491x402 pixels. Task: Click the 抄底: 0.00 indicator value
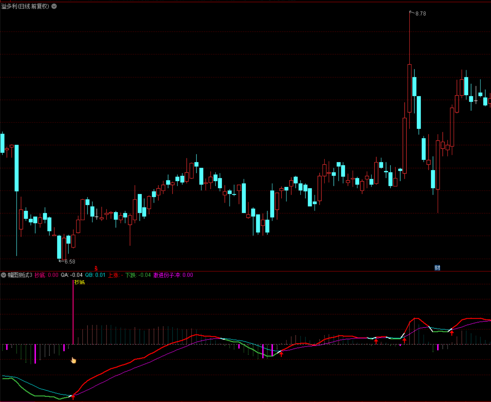click(x=46, y=275)
